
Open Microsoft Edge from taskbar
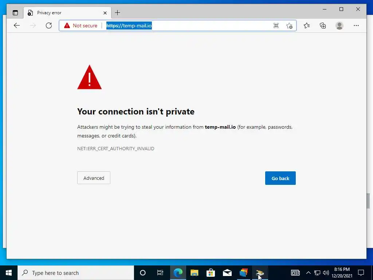click(178, 273)
